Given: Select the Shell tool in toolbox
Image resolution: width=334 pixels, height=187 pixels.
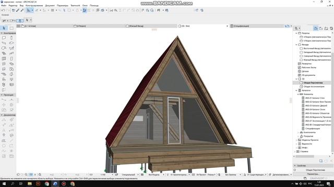Looking at the screenshot, I should [11, 48].
